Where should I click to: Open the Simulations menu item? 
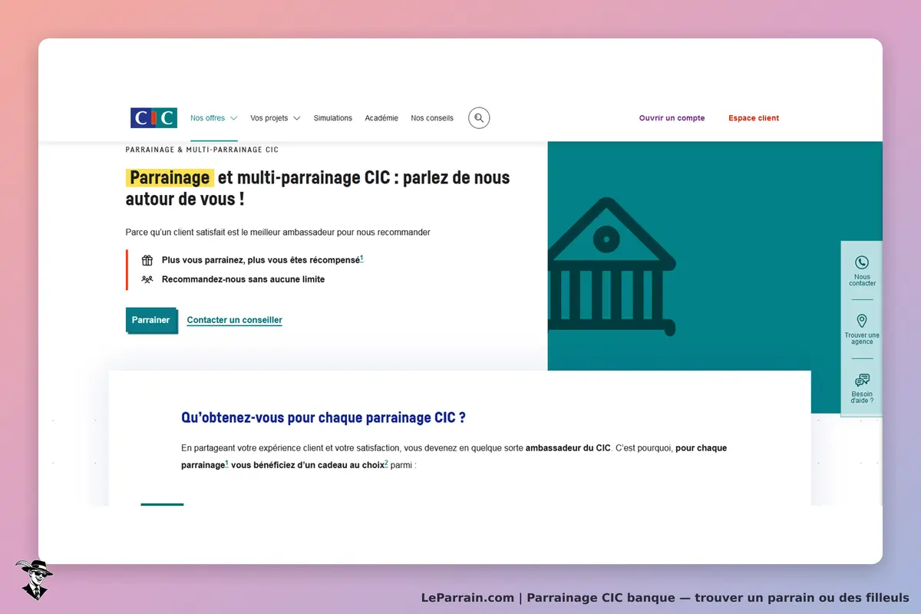333,118
